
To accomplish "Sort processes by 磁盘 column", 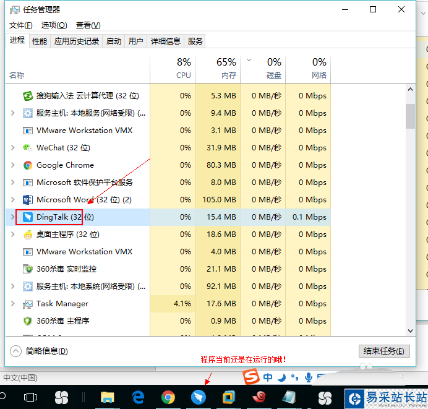I will point(263,69).
